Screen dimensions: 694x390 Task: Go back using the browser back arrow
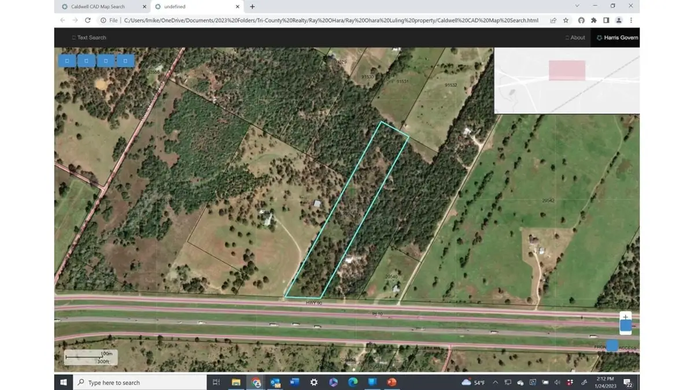coord(62,20)
